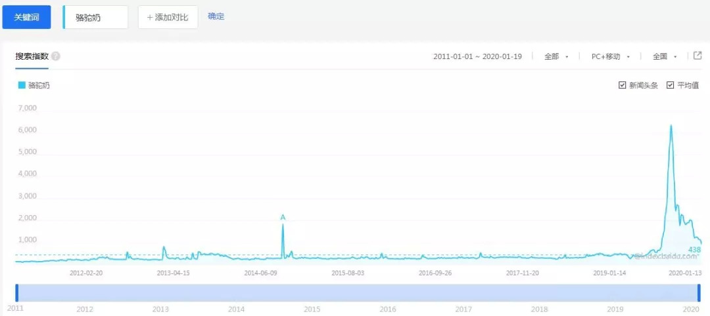This screenshot has width=710, height=316.
Task: Click the 7,000 y-axis label
Action: pyautogui.click(x=28, y=108)
